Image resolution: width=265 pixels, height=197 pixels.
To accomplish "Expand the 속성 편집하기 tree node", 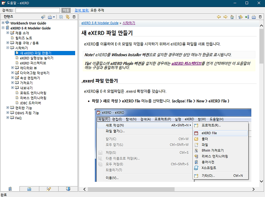I will pos(13,77).
